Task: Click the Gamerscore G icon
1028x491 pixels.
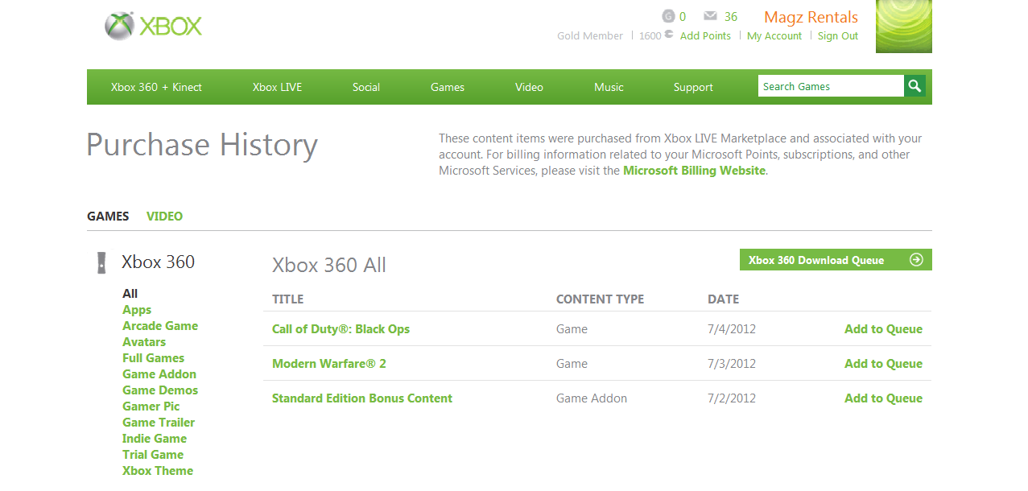Action: coord(668,16)
